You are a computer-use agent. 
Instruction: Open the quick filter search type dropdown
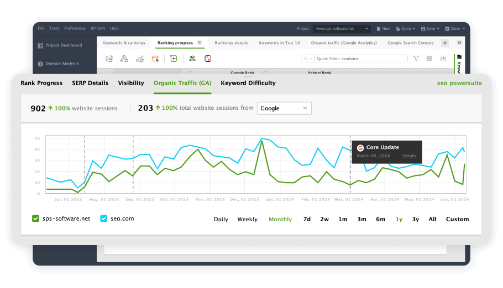coord(308,58)
